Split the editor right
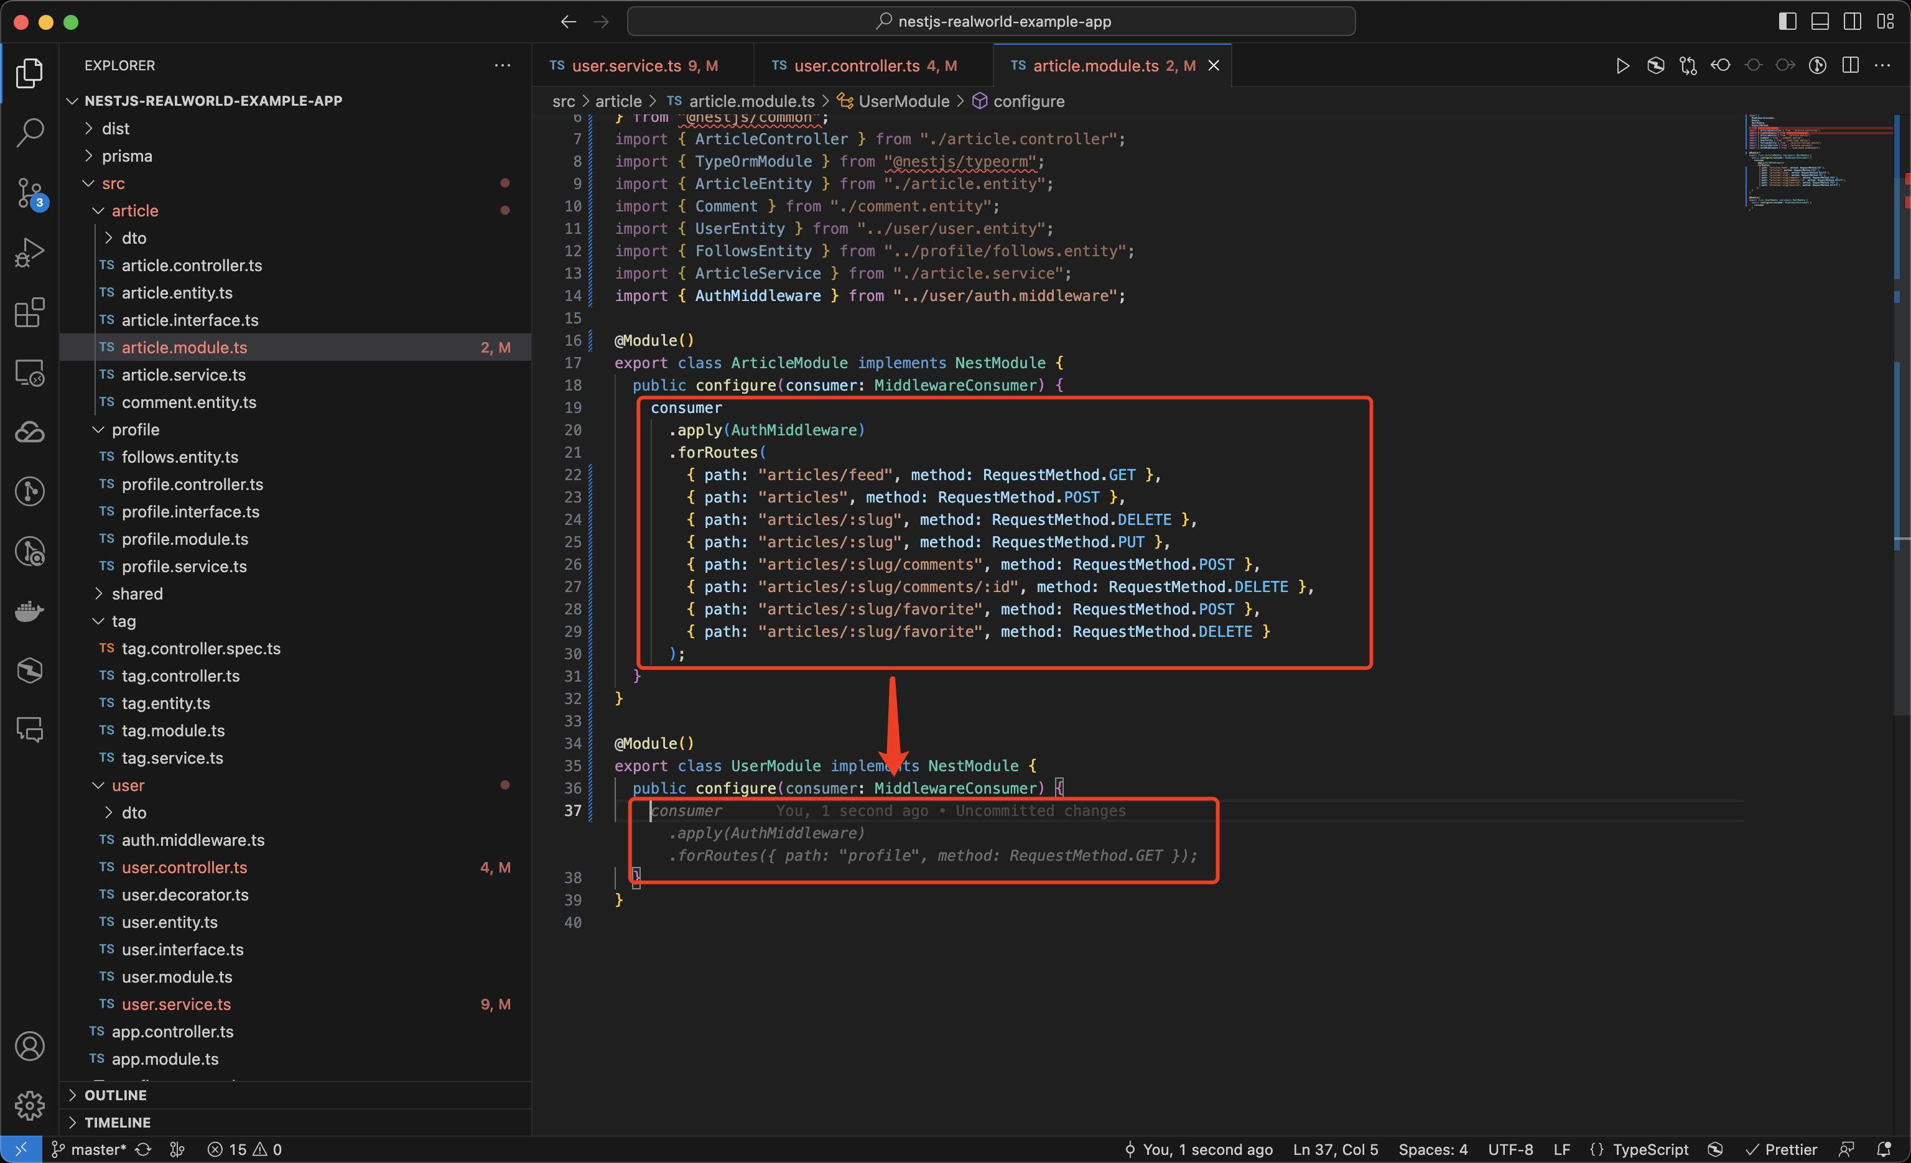 pyautogui.click(x=1851, y=66)
